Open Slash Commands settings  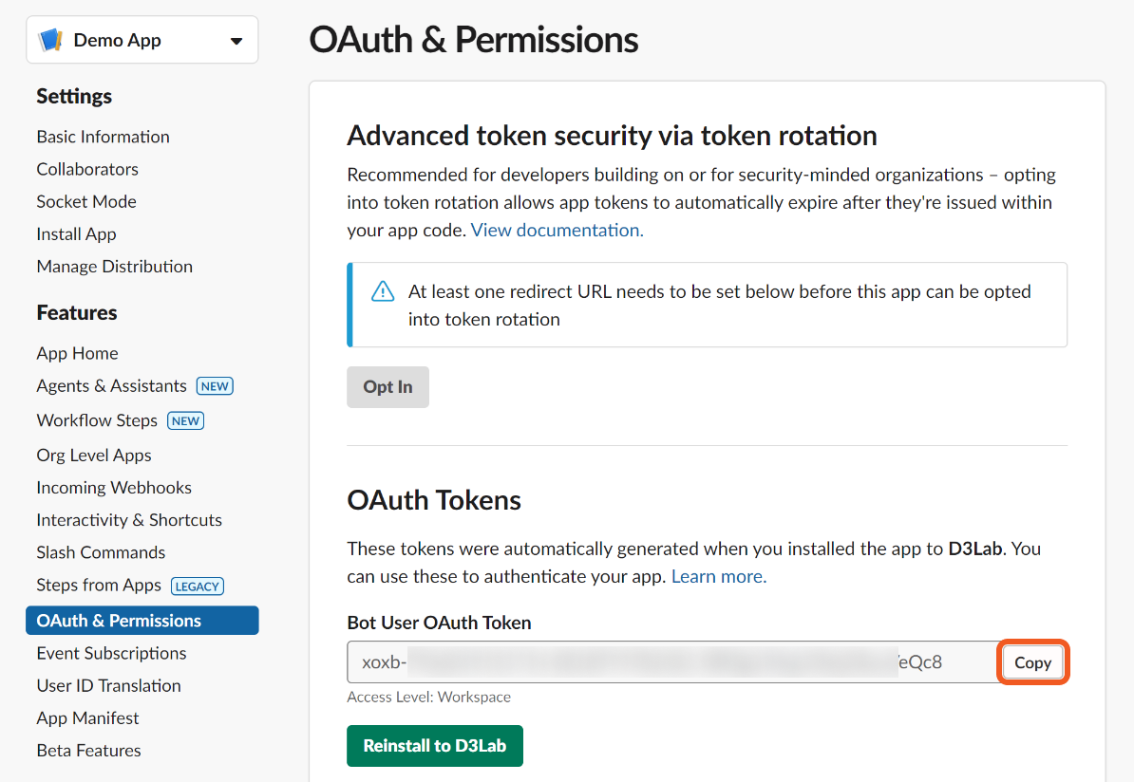pos(101,552)
